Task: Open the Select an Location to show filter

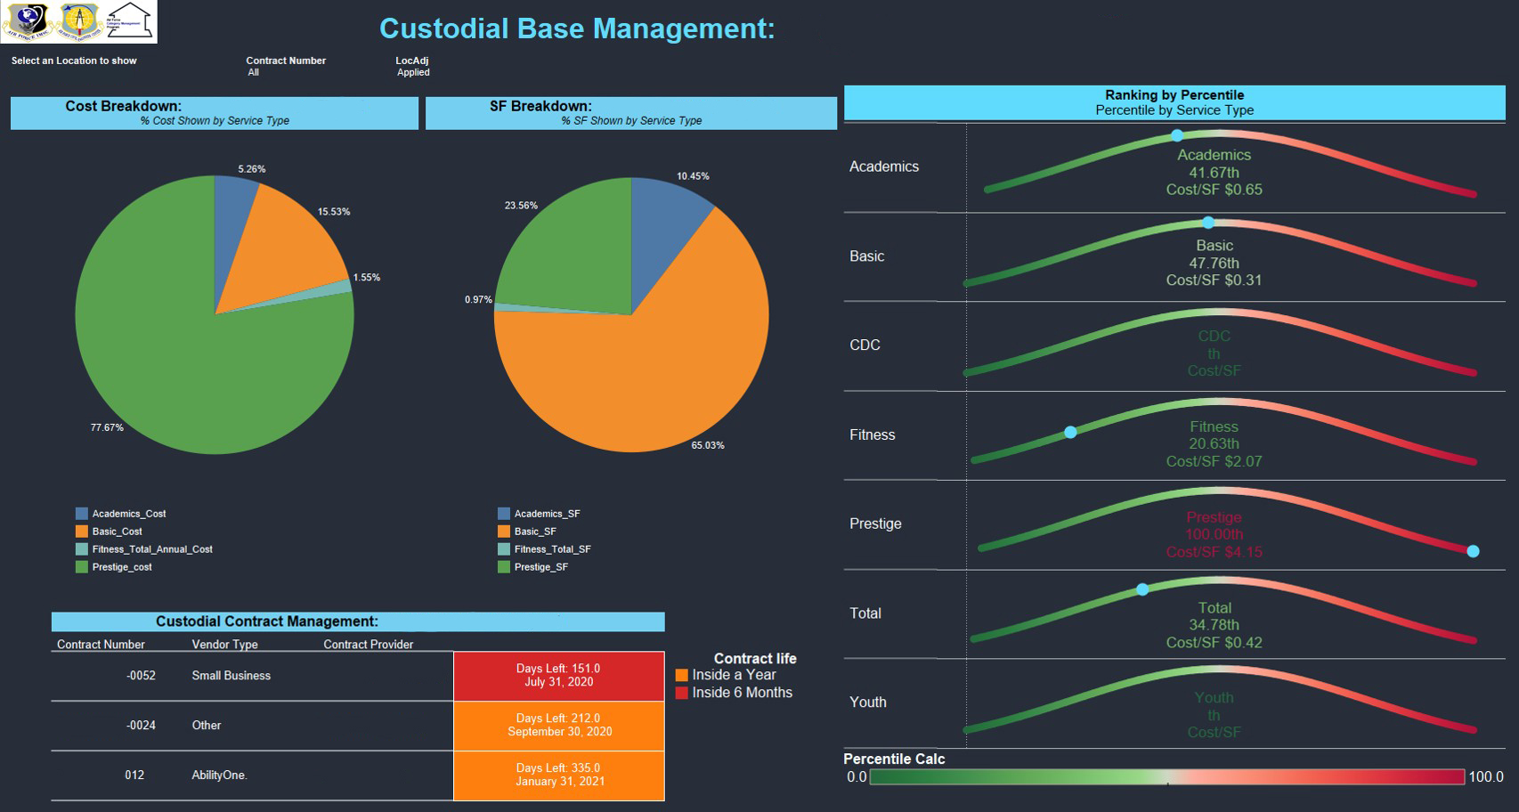Action: pos(73,61)
